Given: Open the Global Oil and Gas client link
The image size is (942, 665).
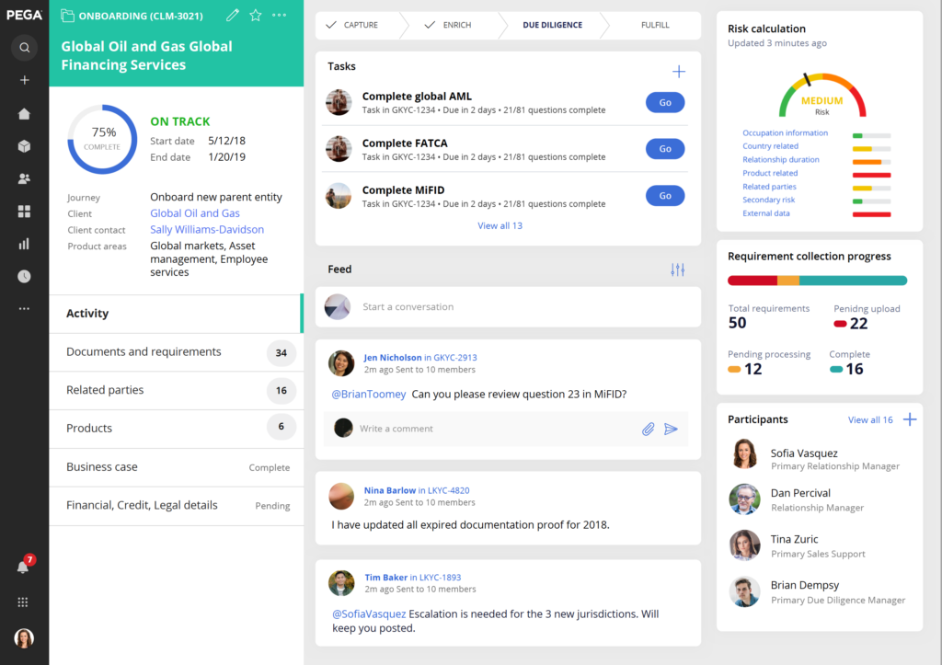Looking at the screenshot, I should [195, 213].
